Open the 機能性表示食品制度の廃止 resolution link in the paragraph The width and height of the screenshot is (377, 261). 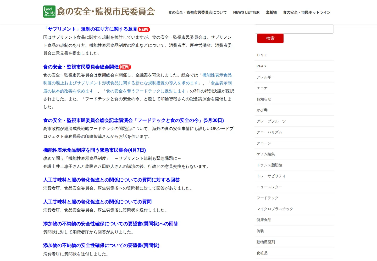tap(137, 79)
